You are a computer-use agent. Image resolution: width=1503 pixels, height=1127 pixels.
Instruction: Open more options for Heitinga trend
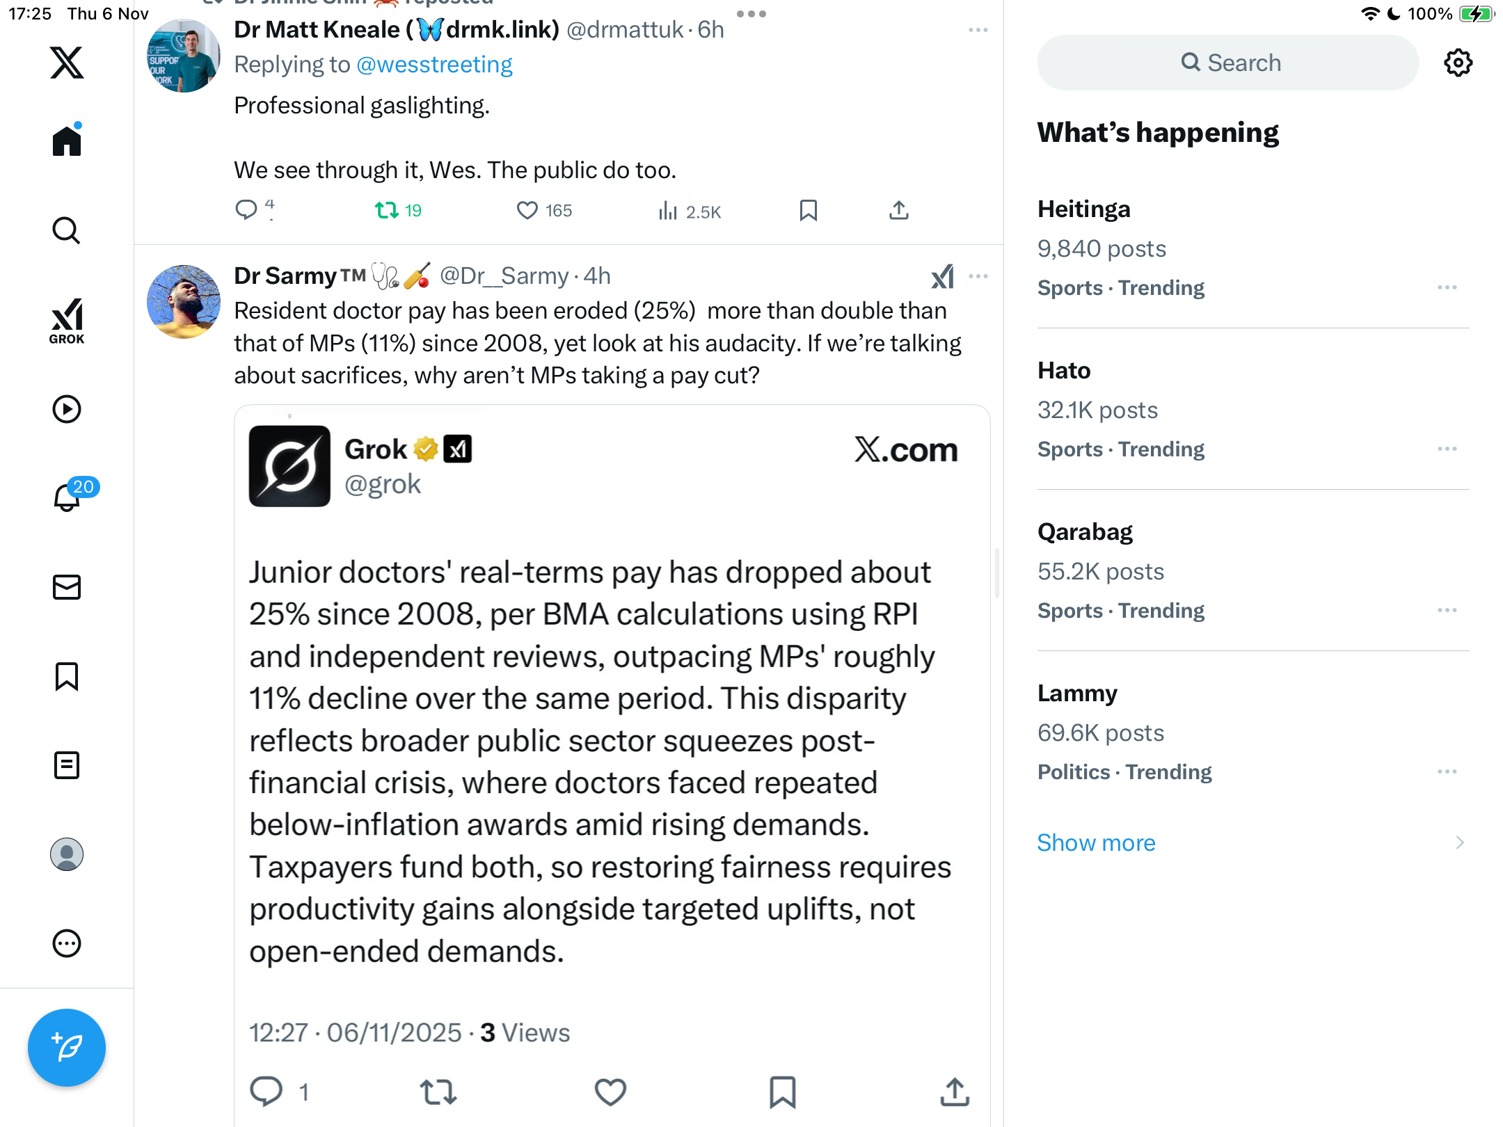pyautogui.click(x=1447, y=287)
